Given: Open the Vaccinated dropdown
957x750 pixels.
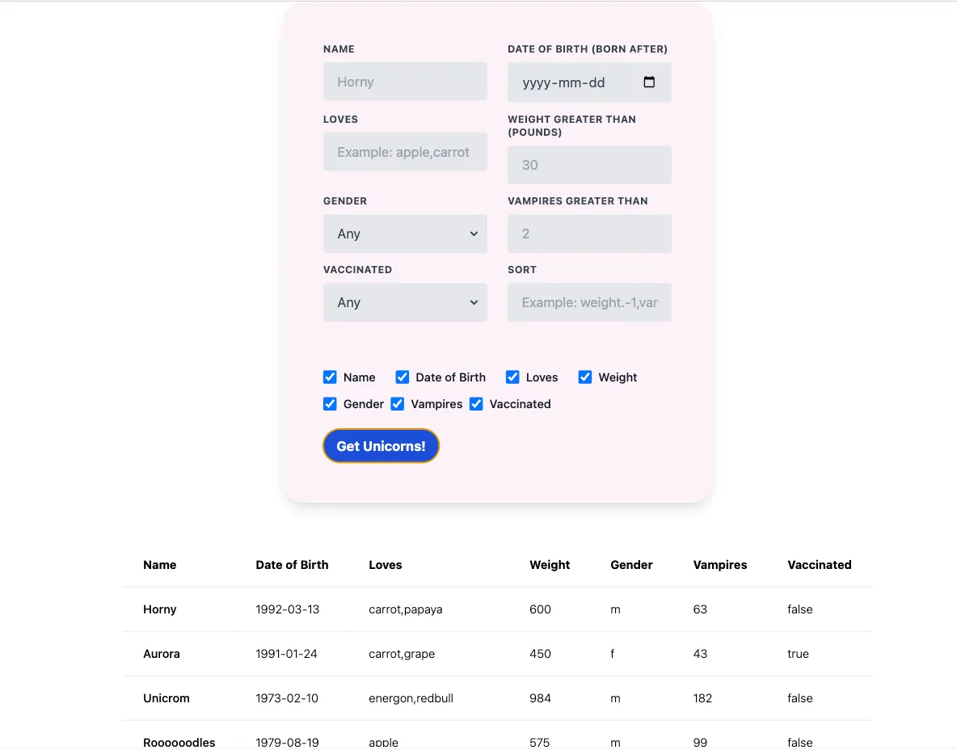Looking at the screenshot, I should [405, 301].
